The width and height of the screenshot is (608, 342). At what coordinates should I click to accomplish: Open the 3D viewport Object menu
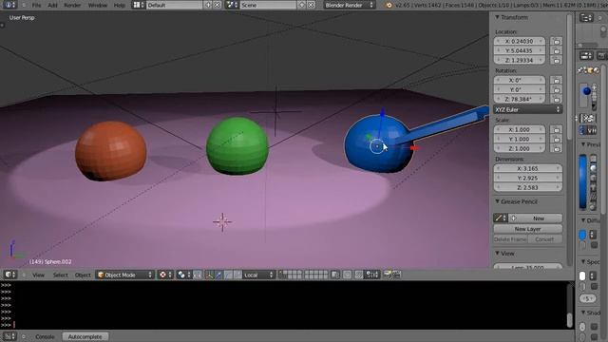(x=83, y=275)
